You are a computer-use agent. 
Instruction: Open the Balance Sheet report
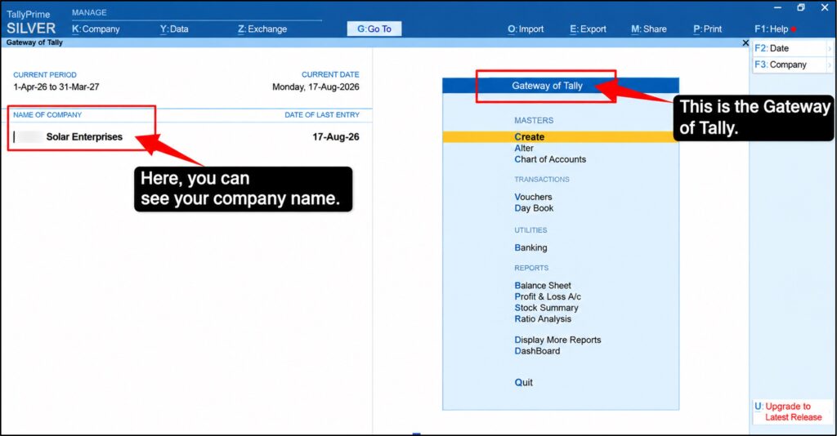[x=543, y=286]
